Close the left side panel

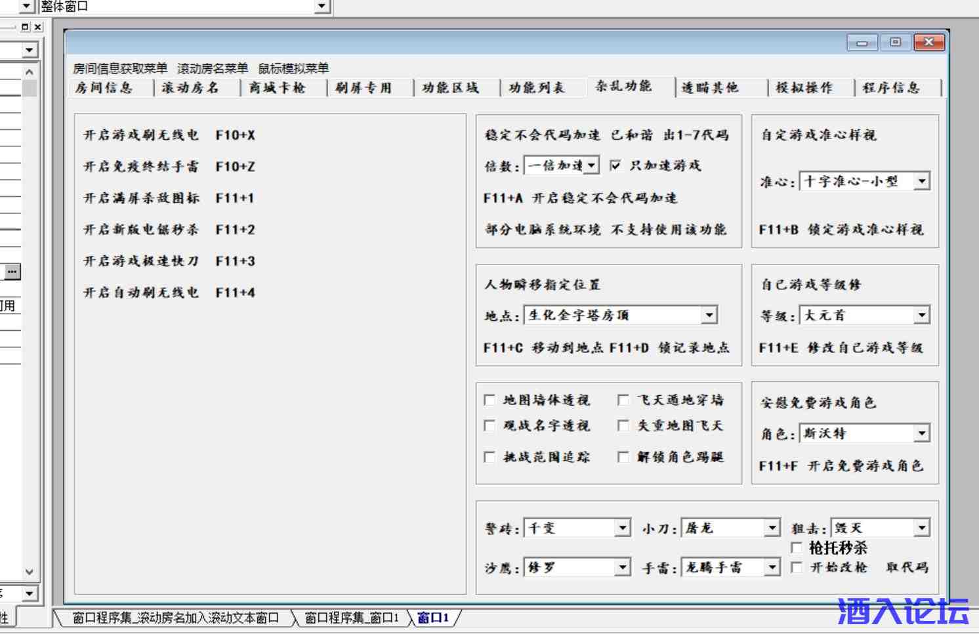[38, 27]
